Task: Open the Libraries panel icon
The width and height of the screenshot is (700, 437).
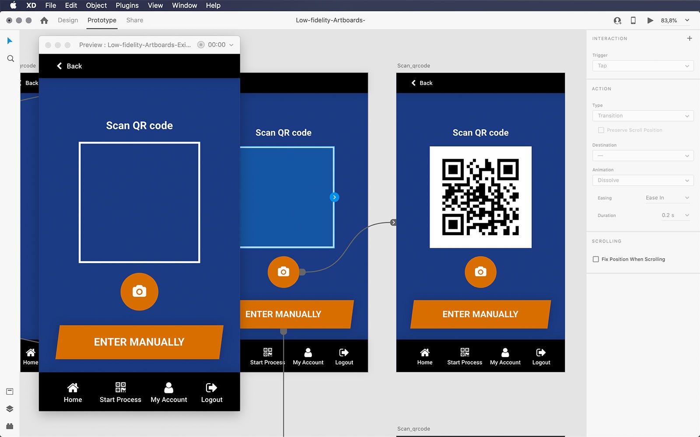Action: pyautogui.click(x=10, y=392)
